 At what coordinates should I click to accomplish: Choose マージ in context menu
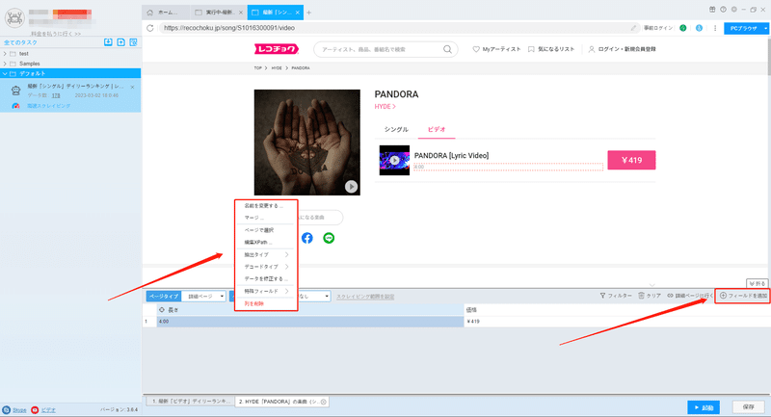pyautogui.click(x=254, y=218)
